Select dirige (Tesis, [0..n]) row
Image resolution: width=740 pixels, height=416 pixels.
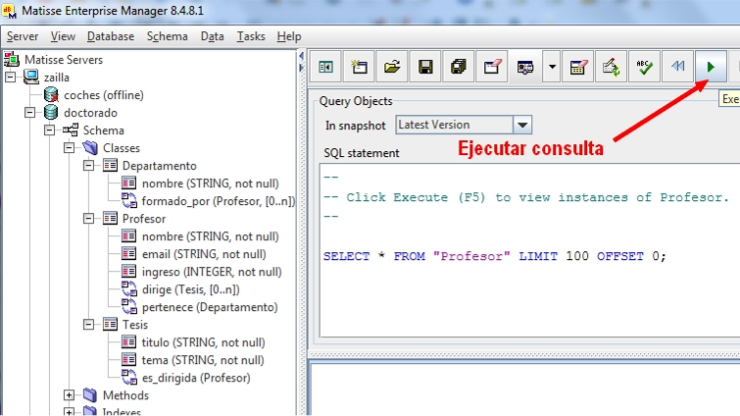point(191,289)
